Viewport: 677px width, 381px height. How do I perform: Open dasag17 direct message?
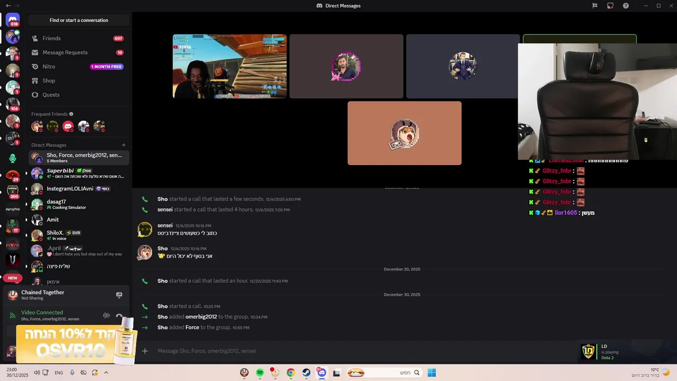79,204
